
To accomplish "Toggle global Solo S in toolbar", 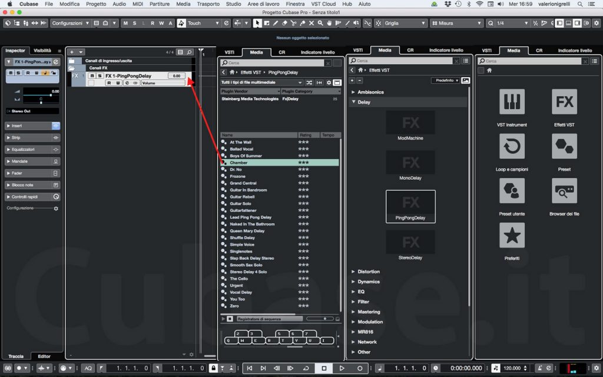I will click(x=134, y=23).
